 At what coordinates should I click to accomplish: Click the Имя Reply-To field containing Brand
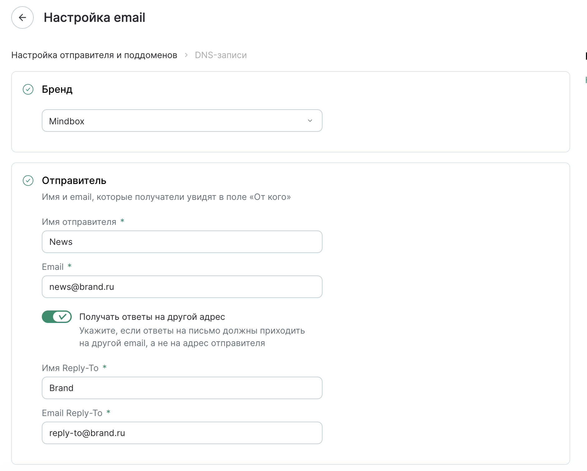[182, 388]
